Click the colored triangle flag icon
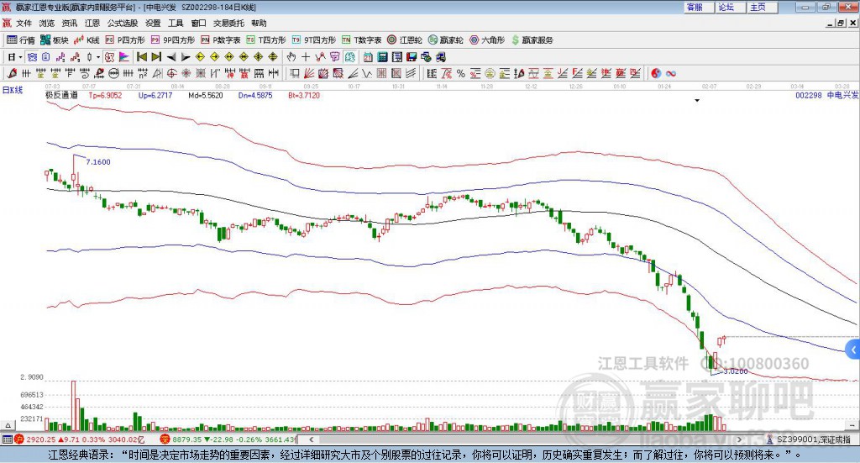Screen dimensions: 860x463 tap(124, 57)
